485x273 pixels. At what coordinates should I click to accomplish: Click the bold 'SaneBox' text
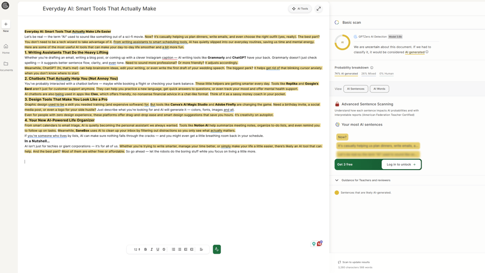pyautogui.click(x=82, y=130)
